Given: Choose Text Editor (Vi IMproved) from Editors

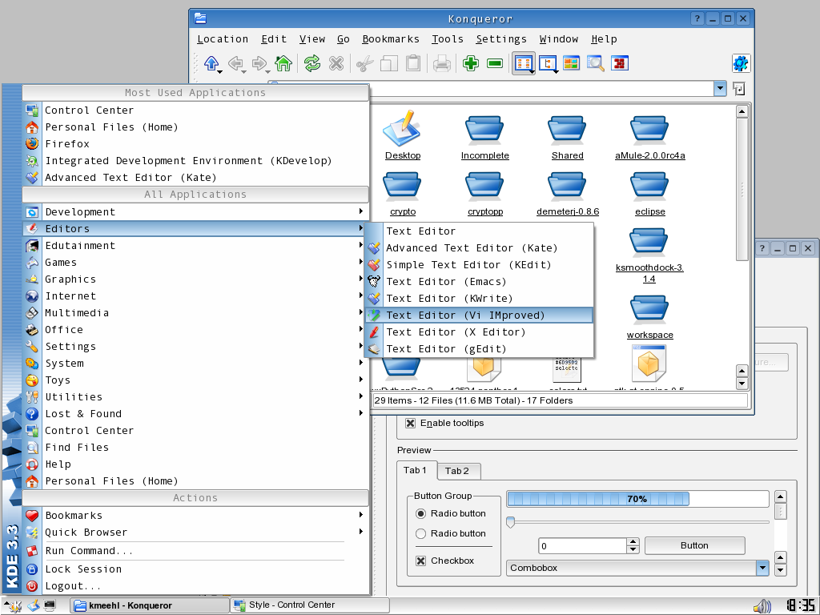Looking at the screenshot, I should 479,316.
